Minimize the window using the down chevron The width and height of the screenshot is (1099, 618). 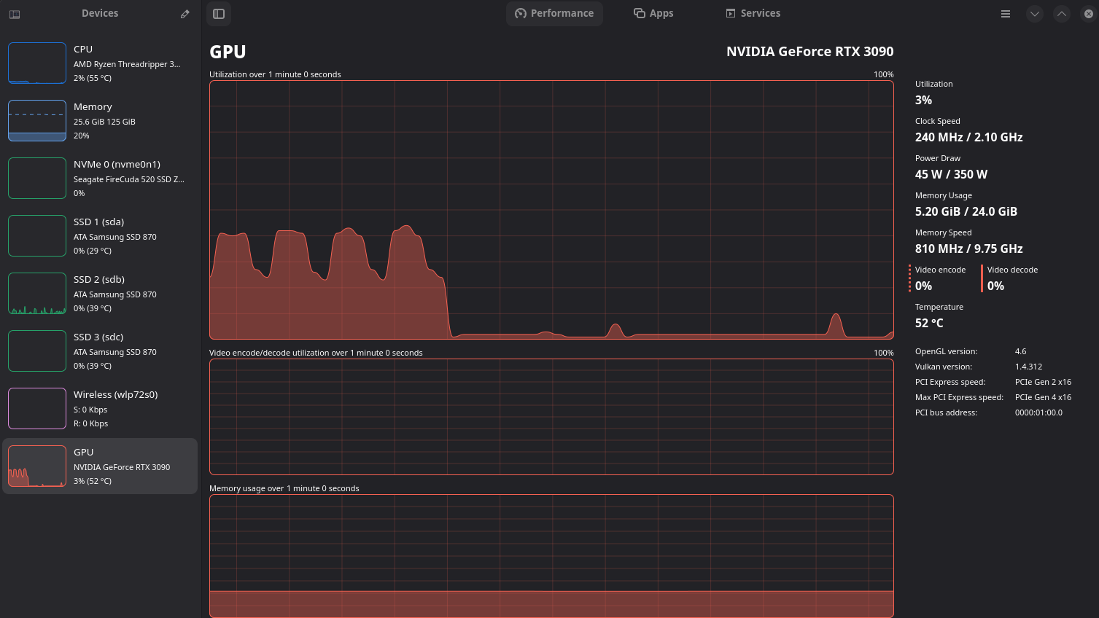[1035, 14]
